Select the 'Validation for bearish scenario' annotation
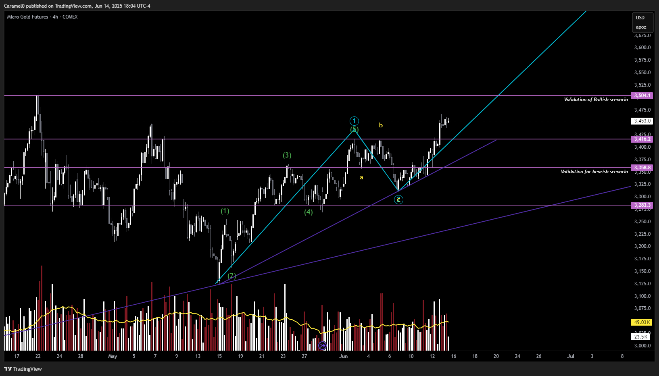Image resolution: width=659 pixels, height=376 pixels. (x=594, y=172)
